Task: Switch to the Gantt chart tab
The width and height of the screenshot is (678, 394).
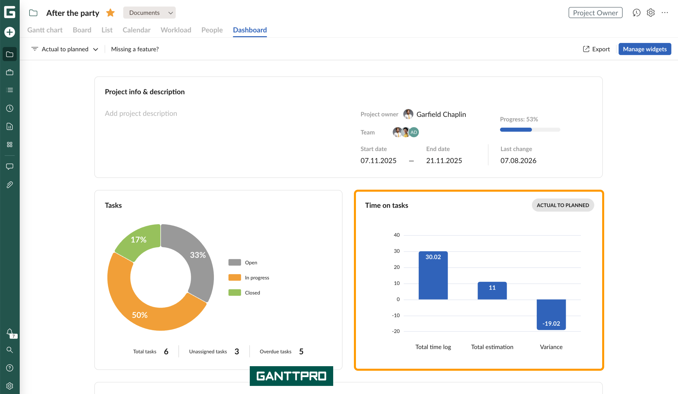Action: click(45, 30)
